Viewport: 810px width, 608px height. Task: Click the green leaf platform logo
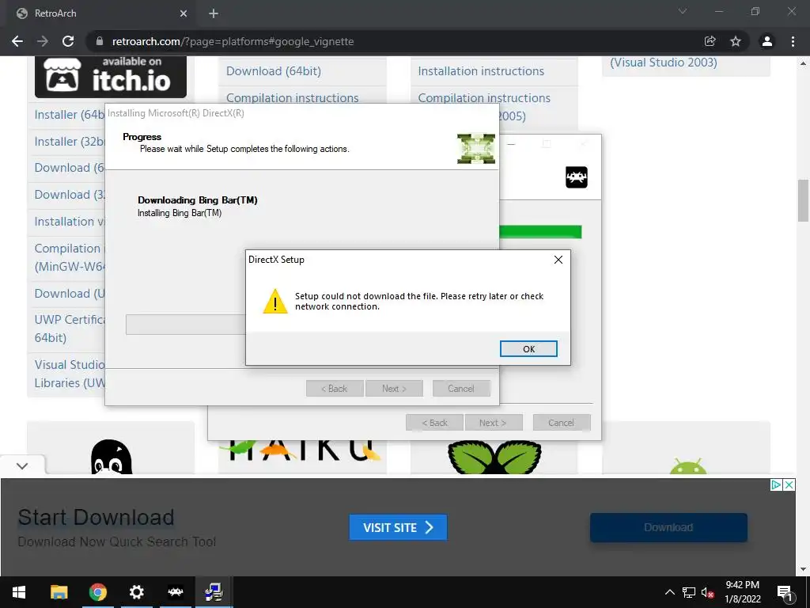tap(494, 457)
